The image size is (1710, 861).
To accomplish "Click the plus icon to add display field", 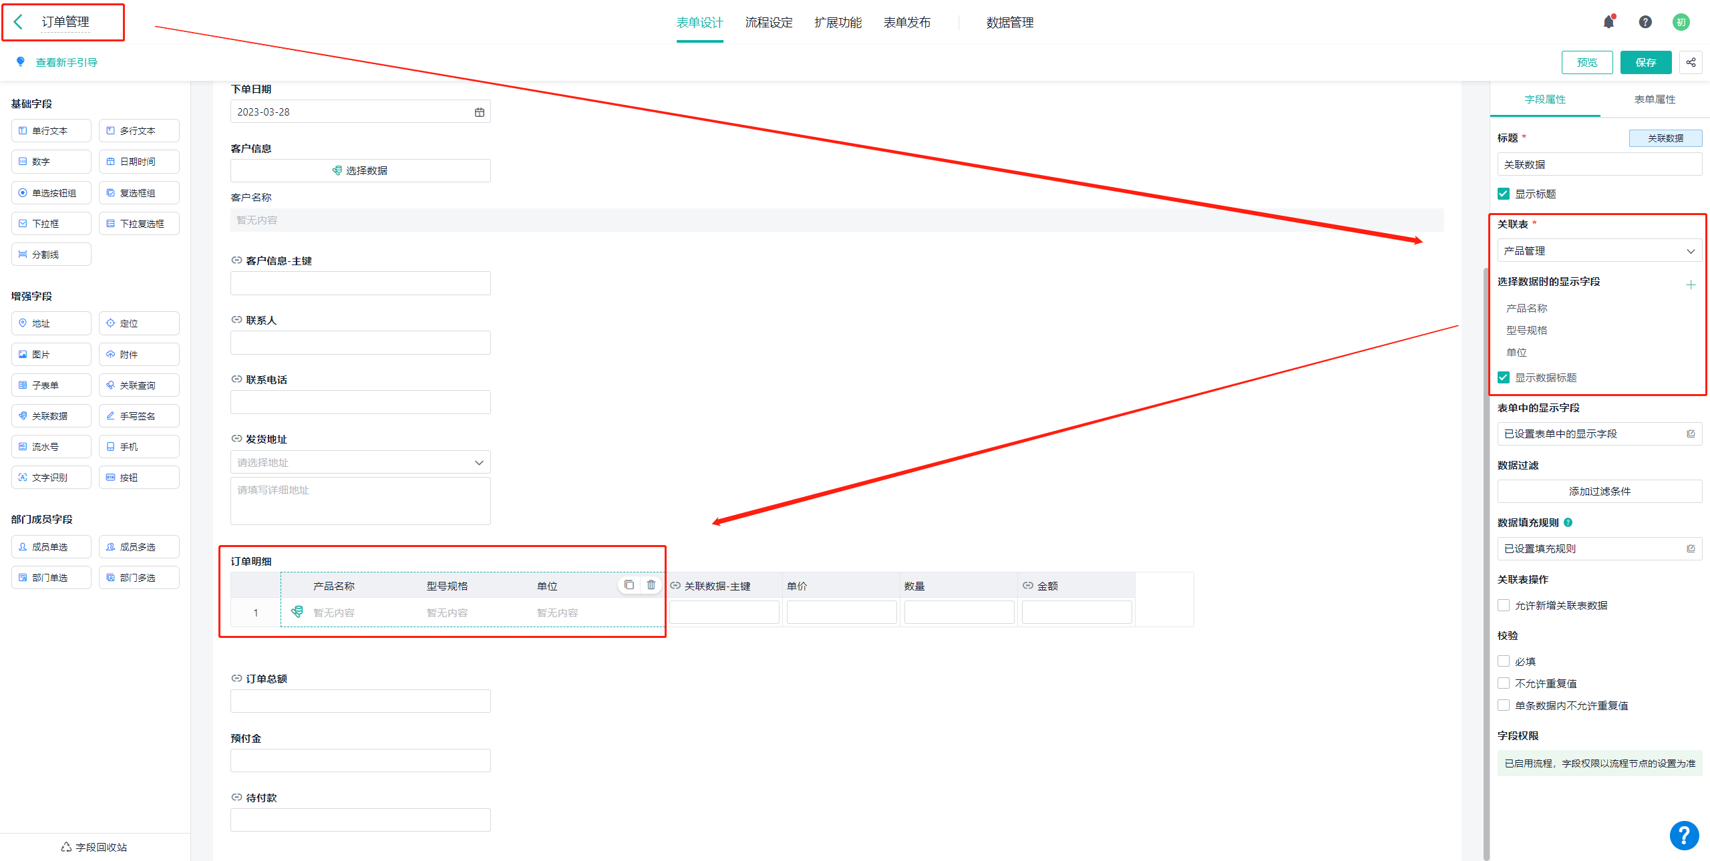I will click(x=1691, y=285).
